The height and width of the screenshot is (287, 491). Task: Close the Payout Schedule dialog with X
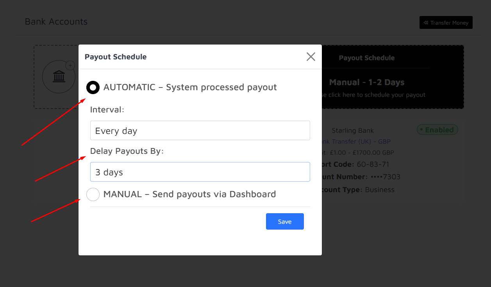(311, 57)
